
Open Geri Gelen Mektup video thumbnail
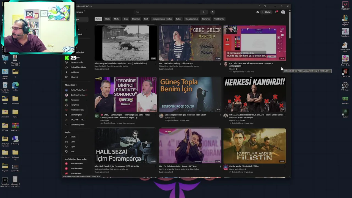point(190,43)
